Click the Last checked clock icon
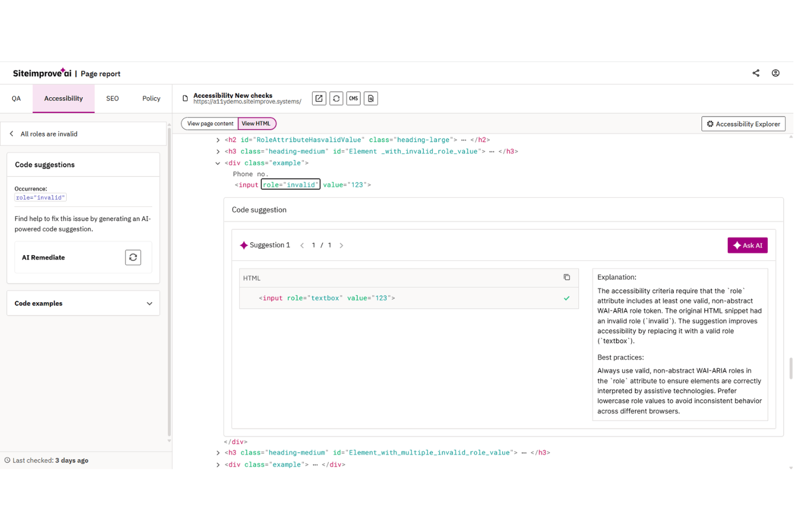Image resolution: width=795 pixels, height=530 pixels. pos(8,460)
